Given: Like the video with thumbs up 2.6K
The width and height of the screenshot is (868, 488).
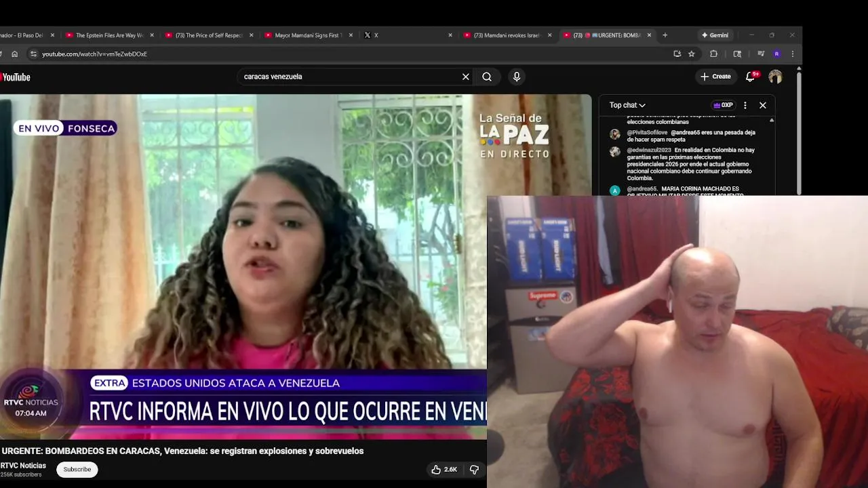Looking at the screenshot, I should coord(444,470).
